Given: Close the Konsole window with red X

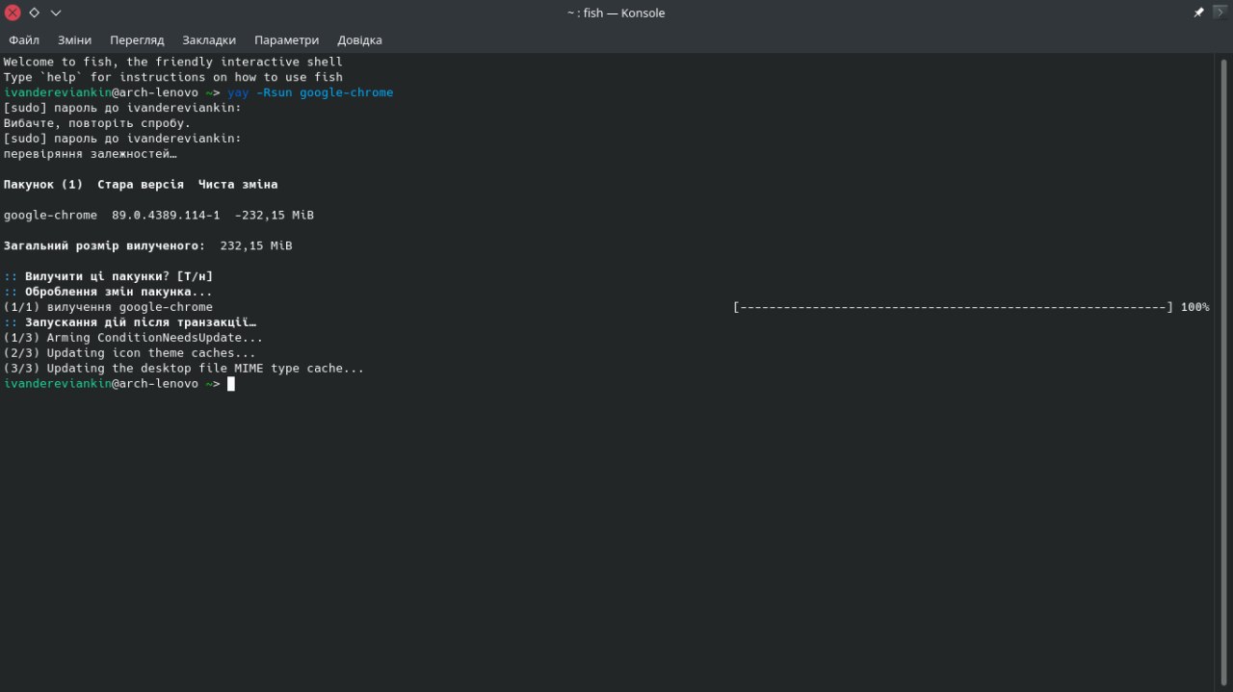Looking at the screenshot, I should pos(13,13).
